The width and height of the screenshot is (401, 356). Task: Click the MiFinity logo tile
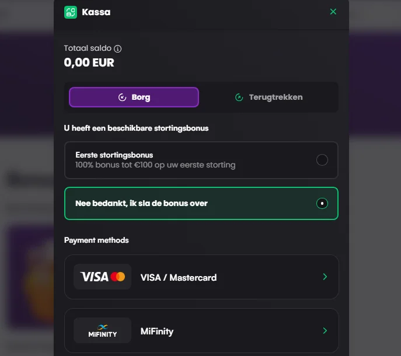103,331
